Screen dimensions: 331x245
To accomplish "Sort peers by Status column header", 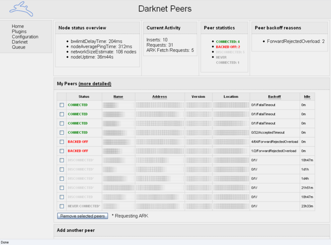I will (x=84, y=97).
